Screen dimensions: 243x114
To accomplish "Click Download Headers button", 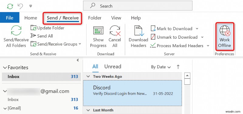I will 139,37.
